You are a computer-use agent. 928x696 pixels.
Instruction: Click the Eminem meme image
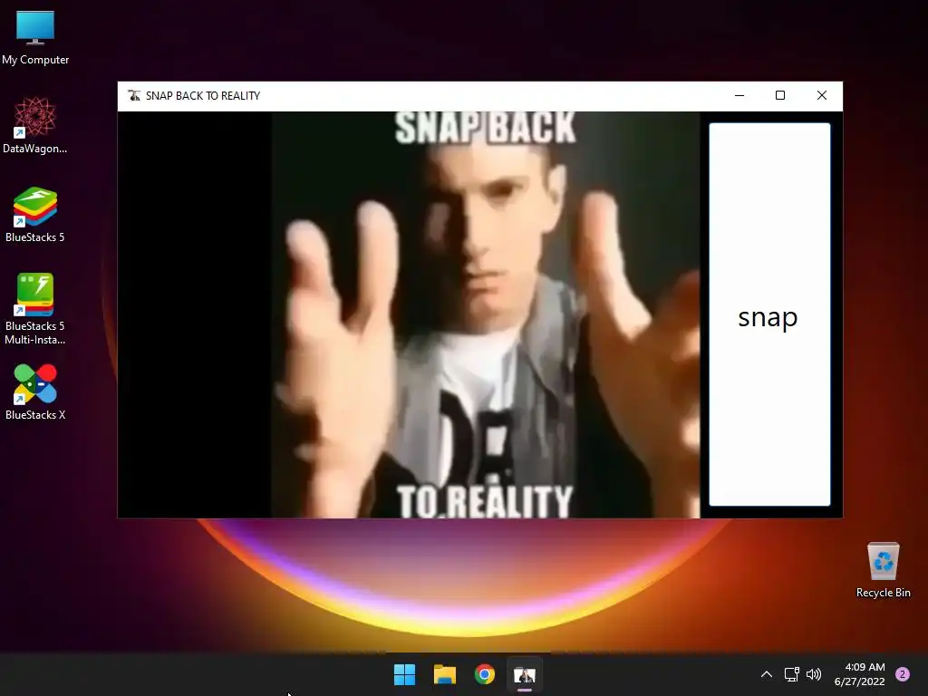486,314
